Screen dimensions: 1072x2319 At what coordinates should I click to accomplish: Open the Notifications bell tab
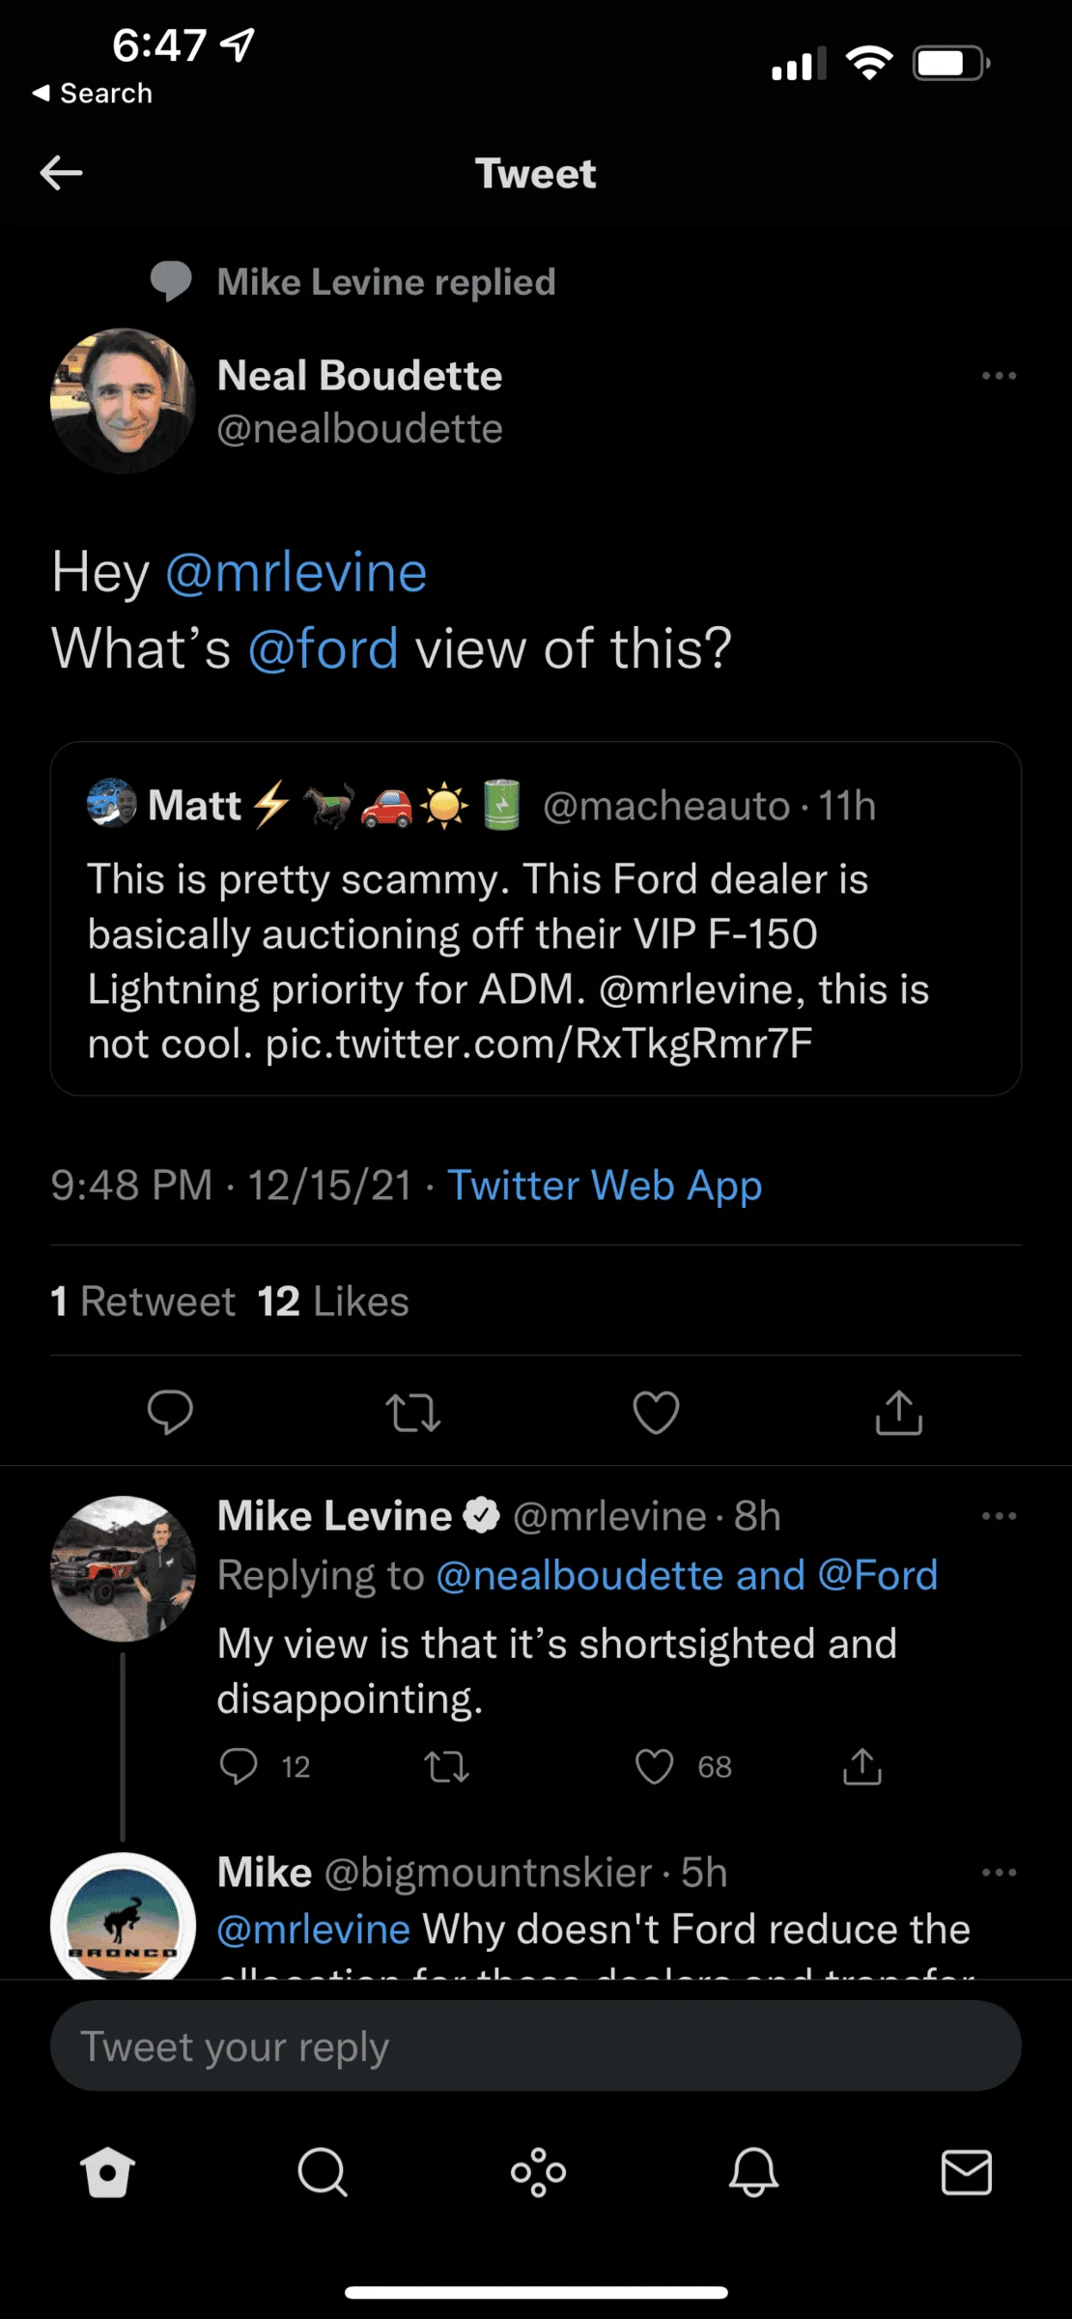pyautogui.click(x=753, y=2173)
